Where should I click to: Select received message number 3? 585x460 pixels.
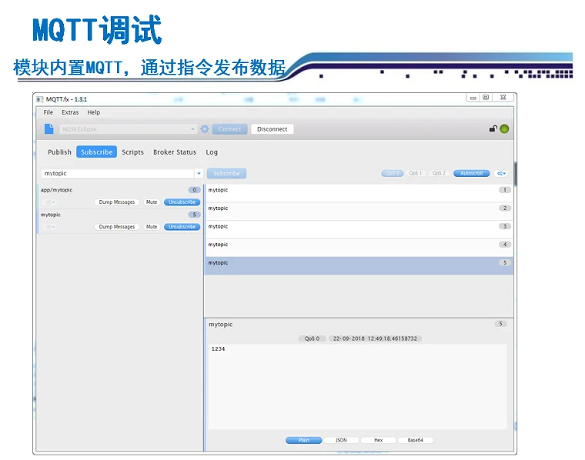pos(359,229)
